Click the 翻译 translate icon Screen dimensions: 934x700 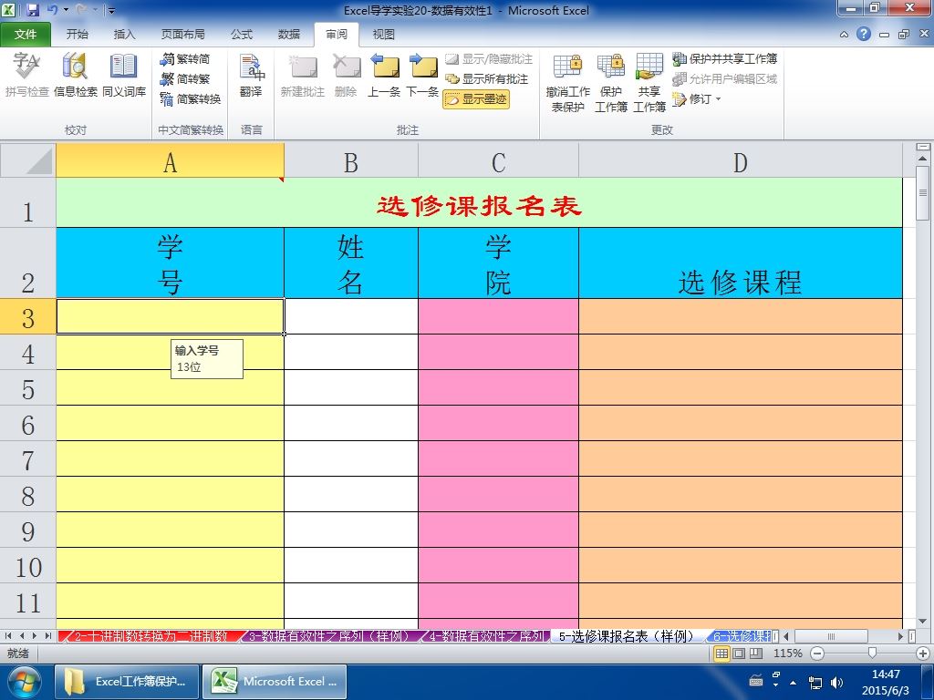click(251, 76)
